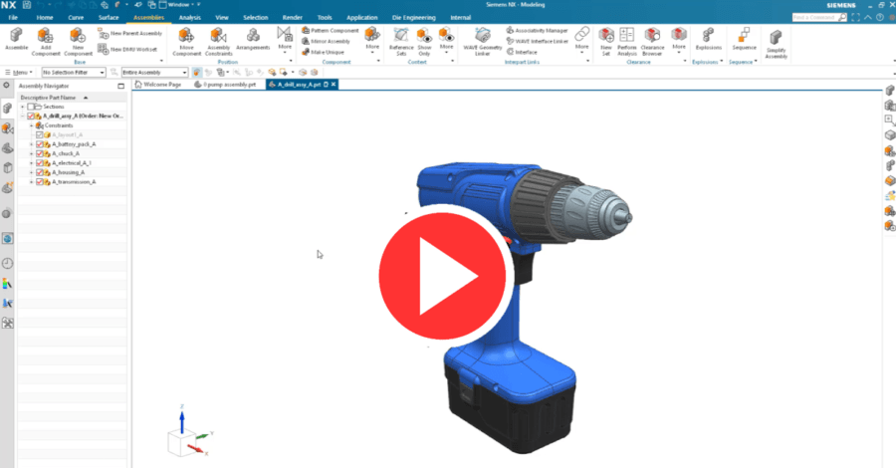
Task: Toggle the Sections checkbox
Action: [30, 107]
